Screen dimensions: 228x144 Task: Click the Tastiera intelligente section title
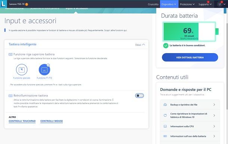pyautogui.click(x=22, y=45)
